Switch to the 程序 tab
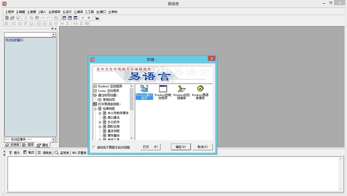The width and height of the screenshot is (347, 196). pyautogui.click(x=28, y=145)
